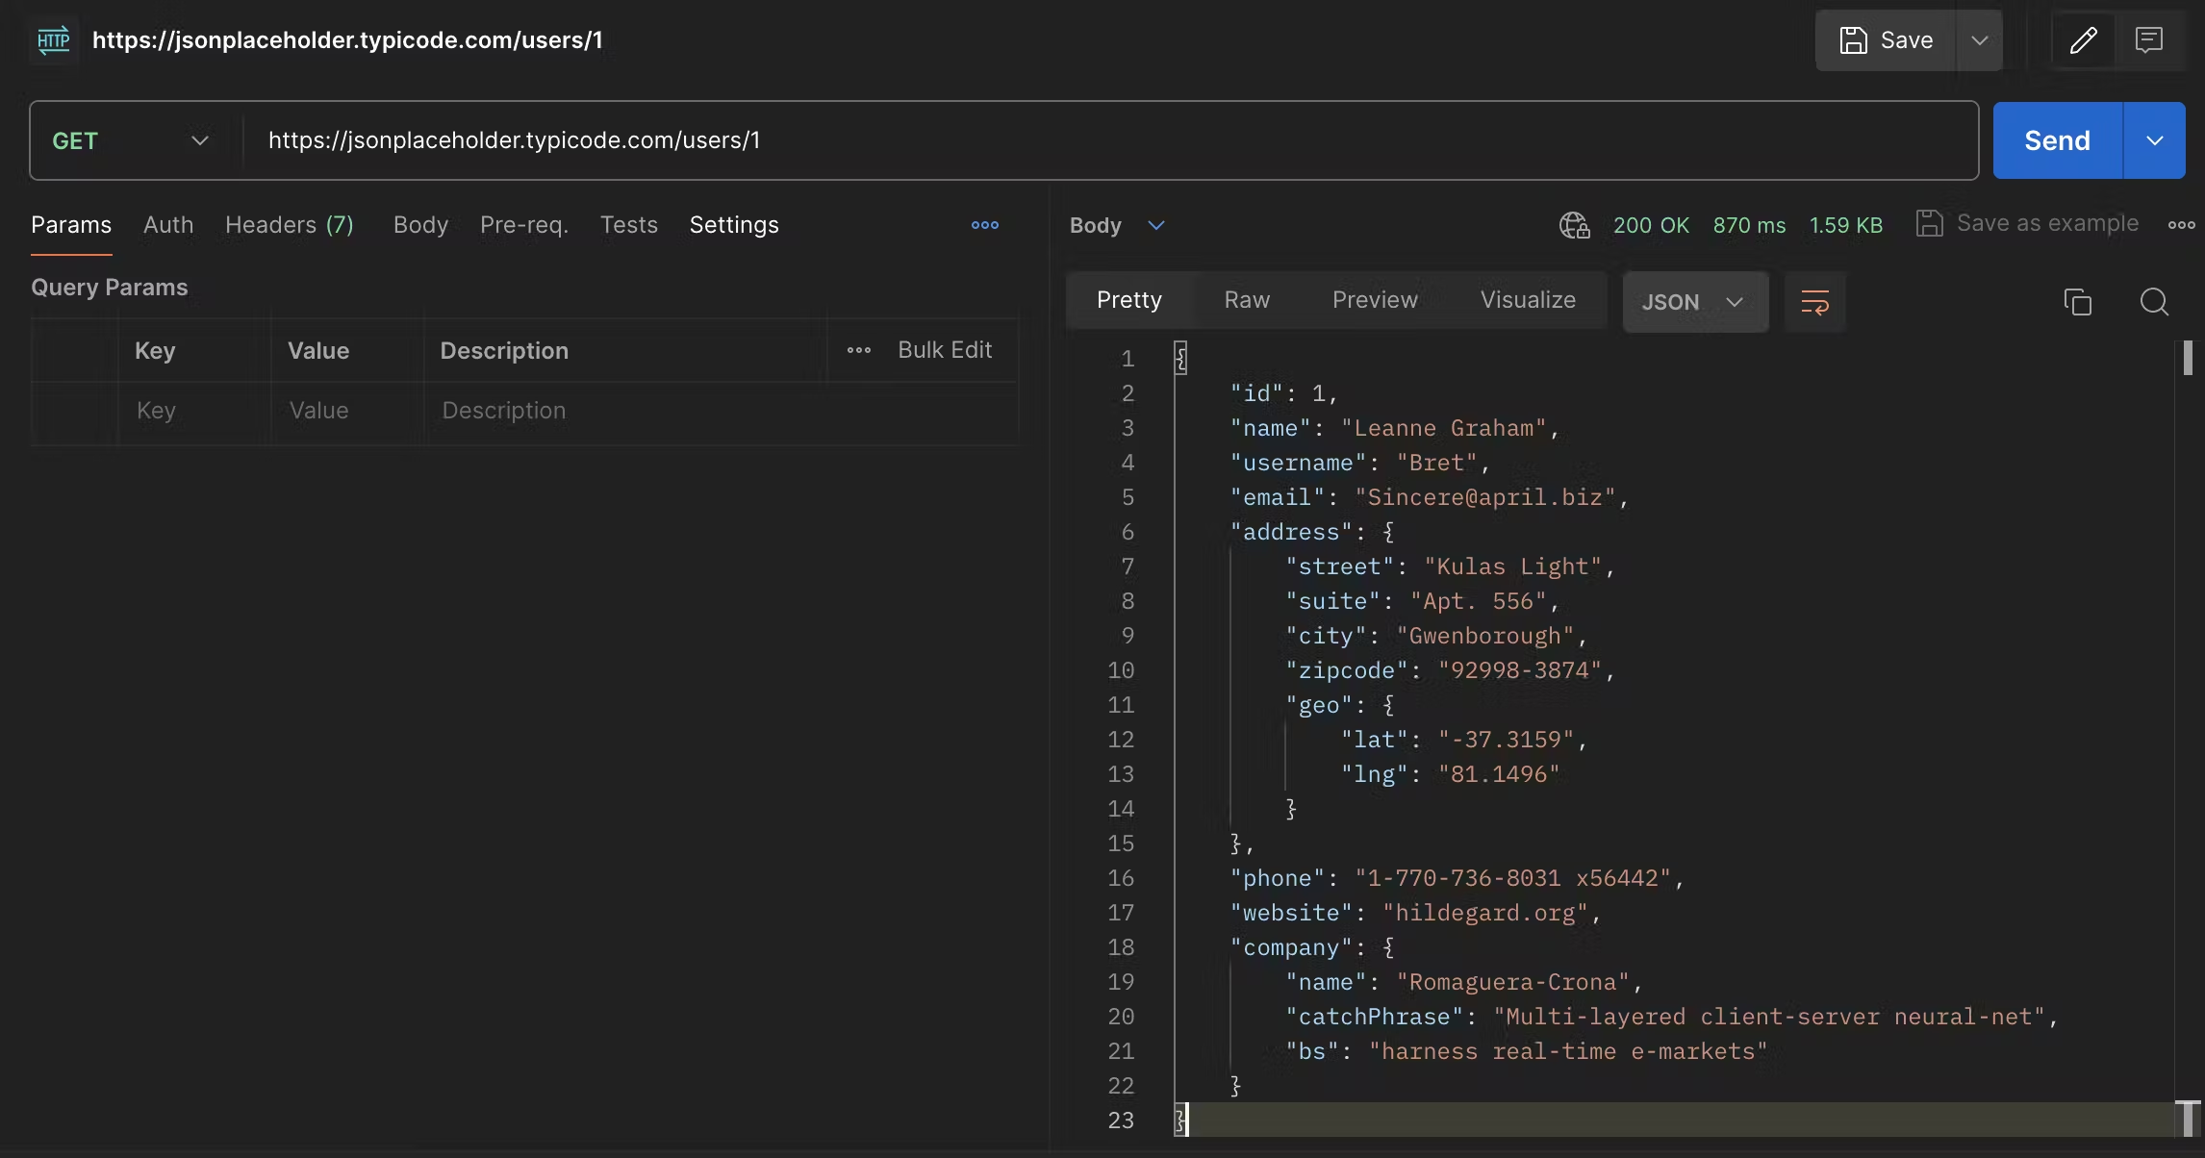Viewport: 2205px width, 1158px height.
Task: Click the Save button
Action: point(1886,40)
